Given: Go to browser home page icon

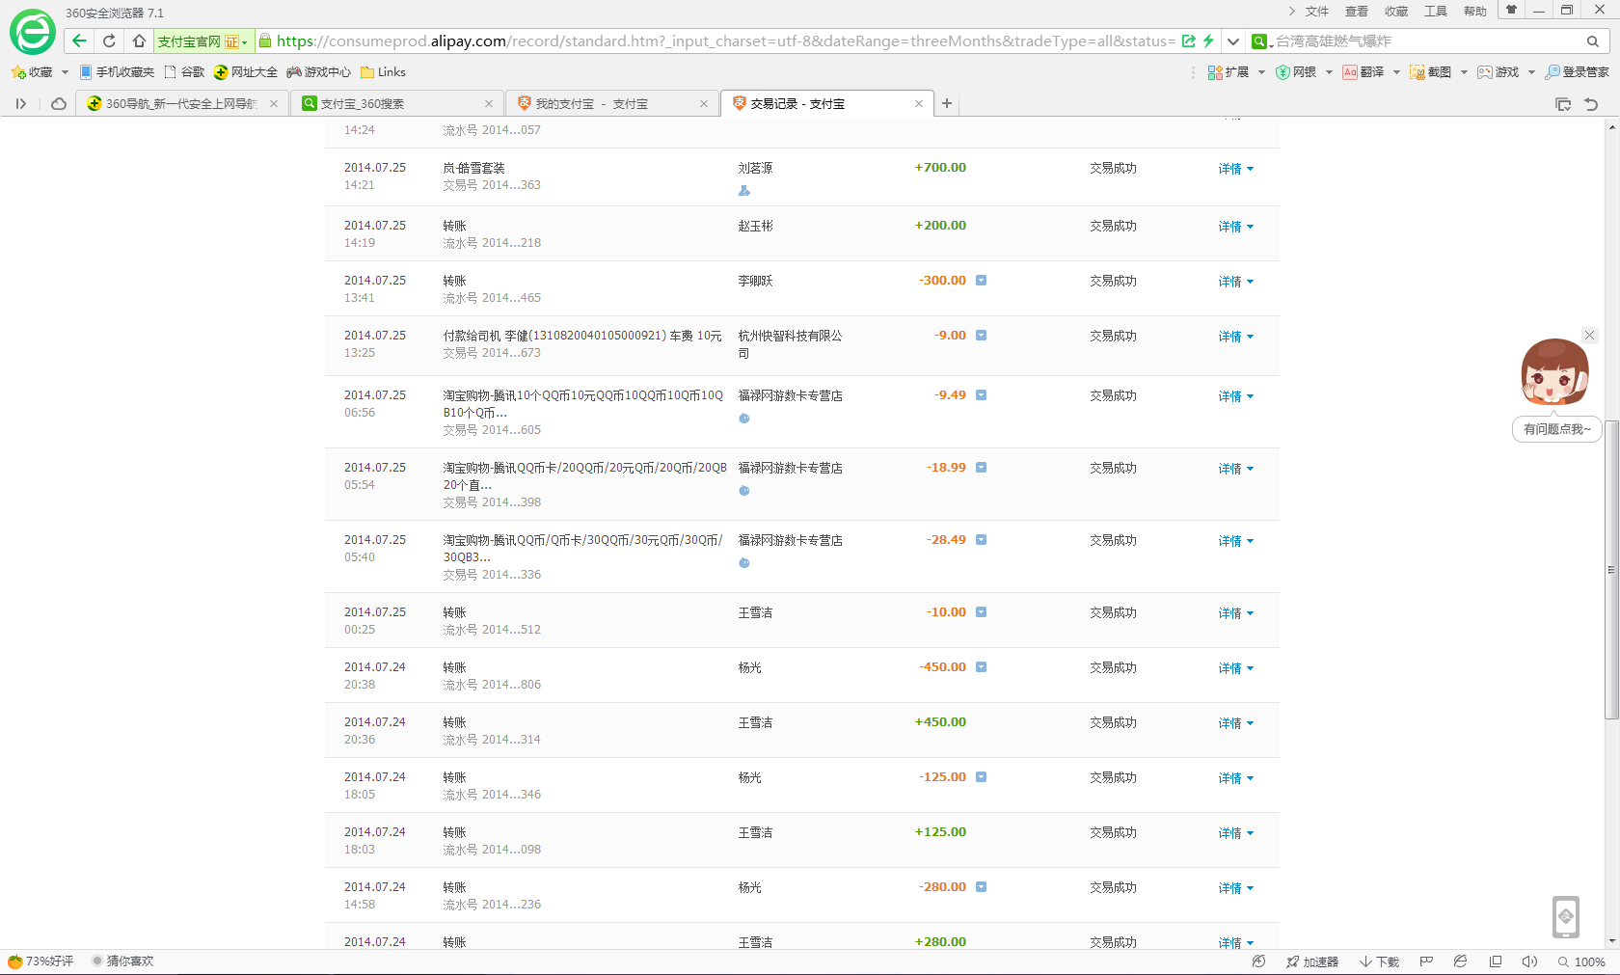Looking at the screenshot, I should [139, 41].
